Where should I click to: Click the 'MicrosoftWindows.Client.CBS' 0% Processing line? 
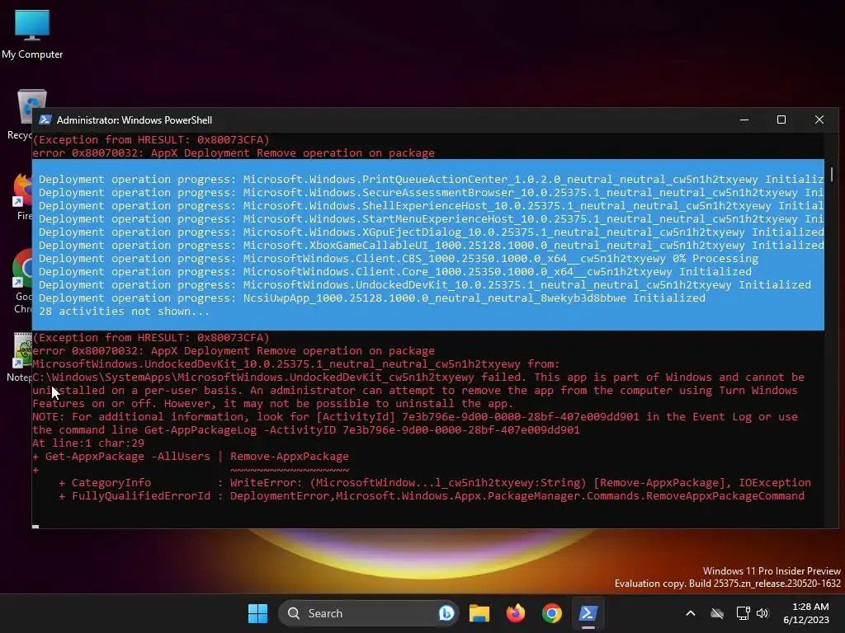click(399, 258)
